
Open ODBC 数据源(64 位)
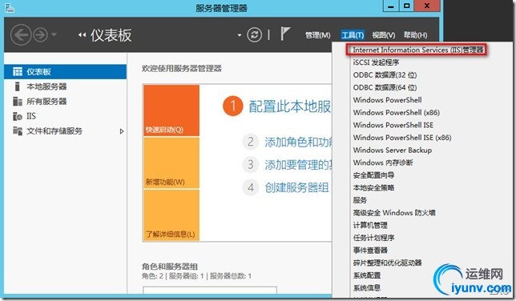click(x=385, y=87)
